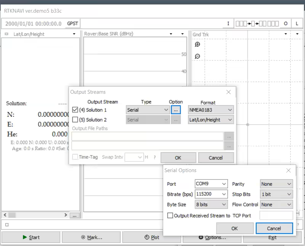Screen dimensions: 305x246
Task: Click the zoom out magnifier icon
Action: (197, 56)
